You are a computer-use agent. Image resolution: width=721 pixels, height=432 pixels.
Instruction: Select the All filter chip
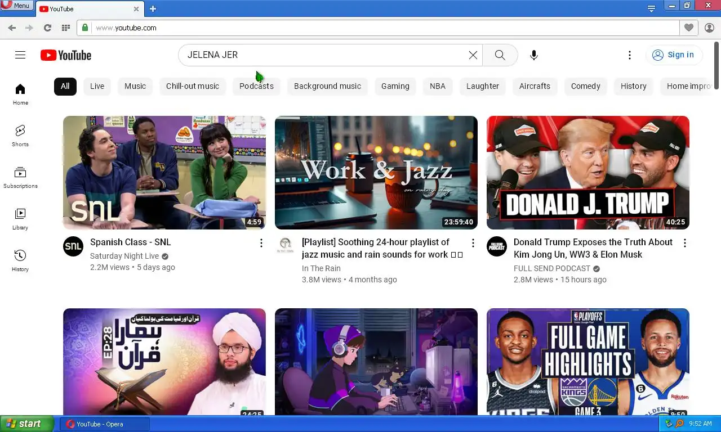point(65,86)
